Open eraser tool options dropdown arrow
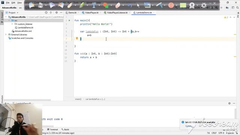The height and width of the screenshot is (135, 240). [x=123, y=6]
